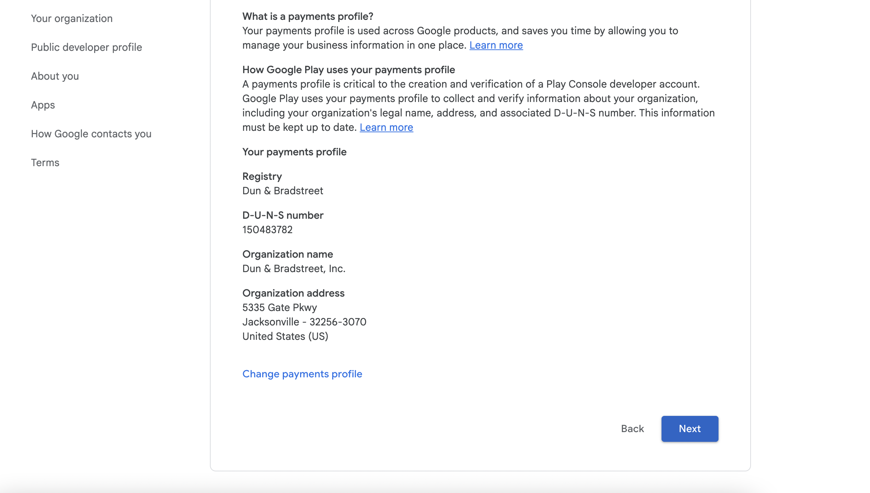Screen dimensions: 870x493
Task: Click 'Your payments profile' heading
Action: [294, 152]
